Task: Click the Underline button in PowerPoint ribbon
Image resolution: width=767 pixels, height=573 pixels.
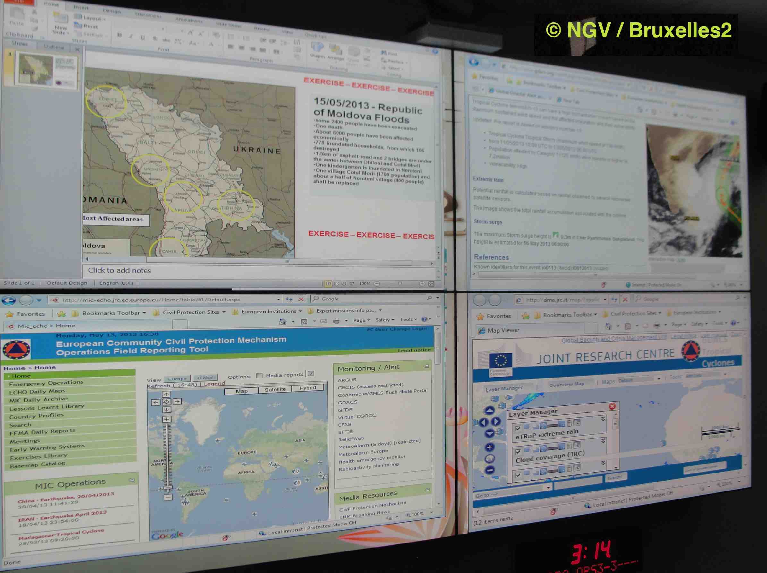Action: [x=142, y=38]
